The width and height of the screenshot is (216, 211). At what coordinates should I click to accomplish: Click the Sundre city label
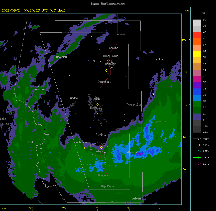click(73, 98)
